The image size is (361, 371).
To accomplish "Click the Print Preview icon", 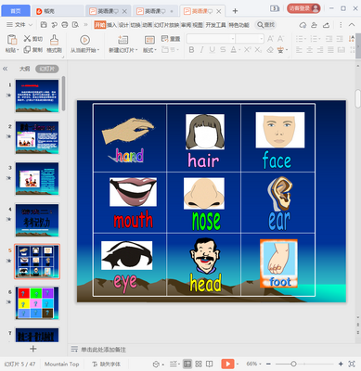I will point(75,25).
